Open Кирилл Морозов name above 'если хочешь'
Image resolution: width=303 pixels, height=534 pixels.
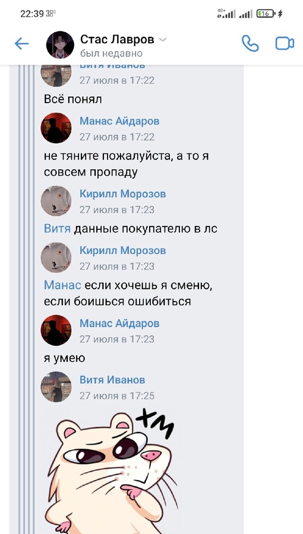123,250
